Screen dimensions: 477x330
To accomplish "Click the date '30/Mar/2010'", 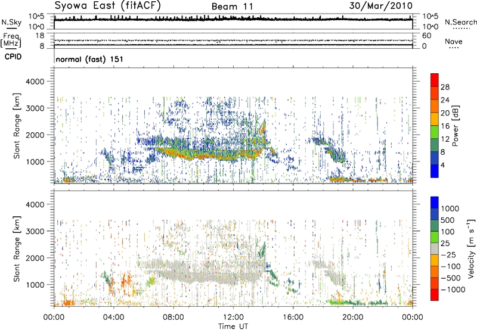I will 381,6.
